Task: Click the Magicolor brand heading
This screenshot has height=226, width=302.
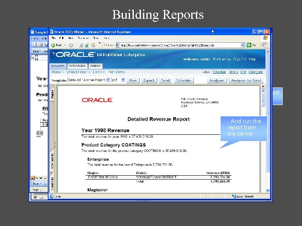Action: [x=97, y=190]
